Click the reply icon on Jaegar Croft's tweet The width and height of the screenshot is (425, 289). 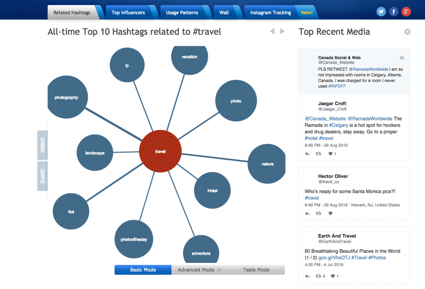pos(308,154)
